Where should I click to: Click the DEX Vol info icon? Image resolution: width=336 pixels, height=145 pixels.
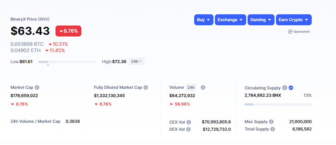188,129
